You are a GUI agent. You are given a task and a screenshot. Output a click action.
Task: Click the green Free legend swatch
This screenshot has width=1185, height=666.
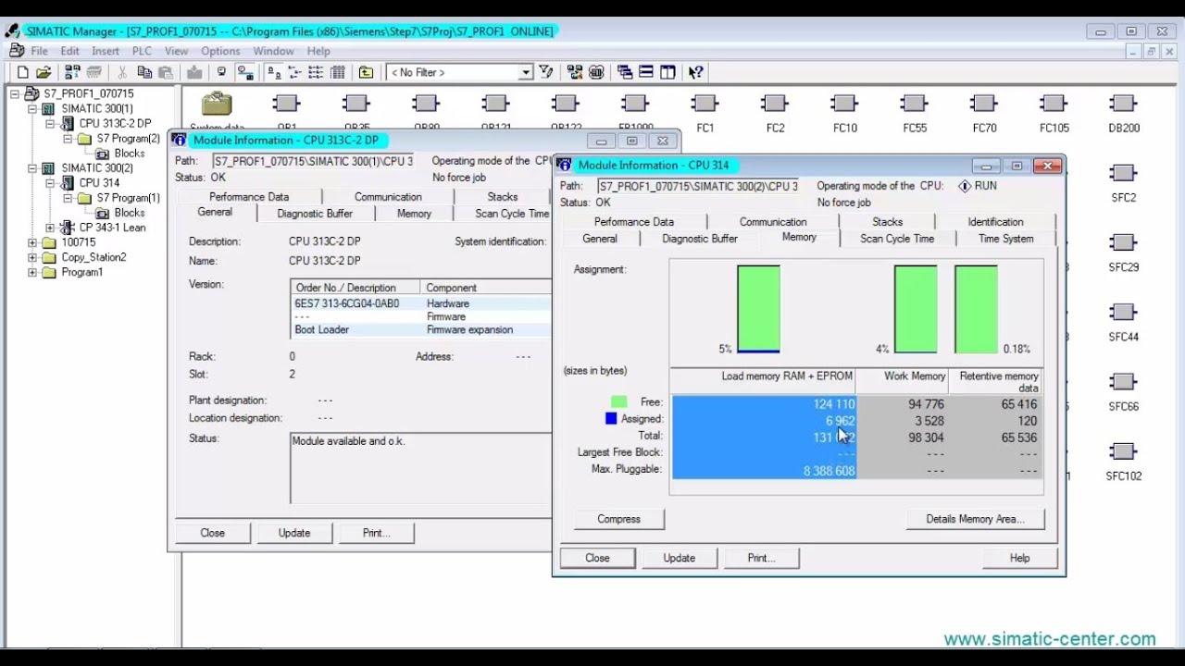click(x=618, y=402)
